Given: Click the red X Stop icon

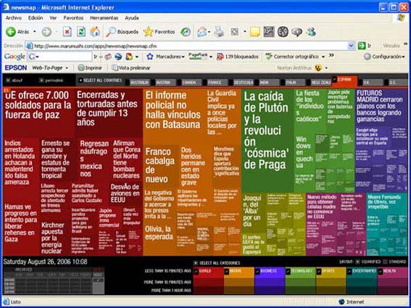Looking at the screenshot, I should pos(67,32).
